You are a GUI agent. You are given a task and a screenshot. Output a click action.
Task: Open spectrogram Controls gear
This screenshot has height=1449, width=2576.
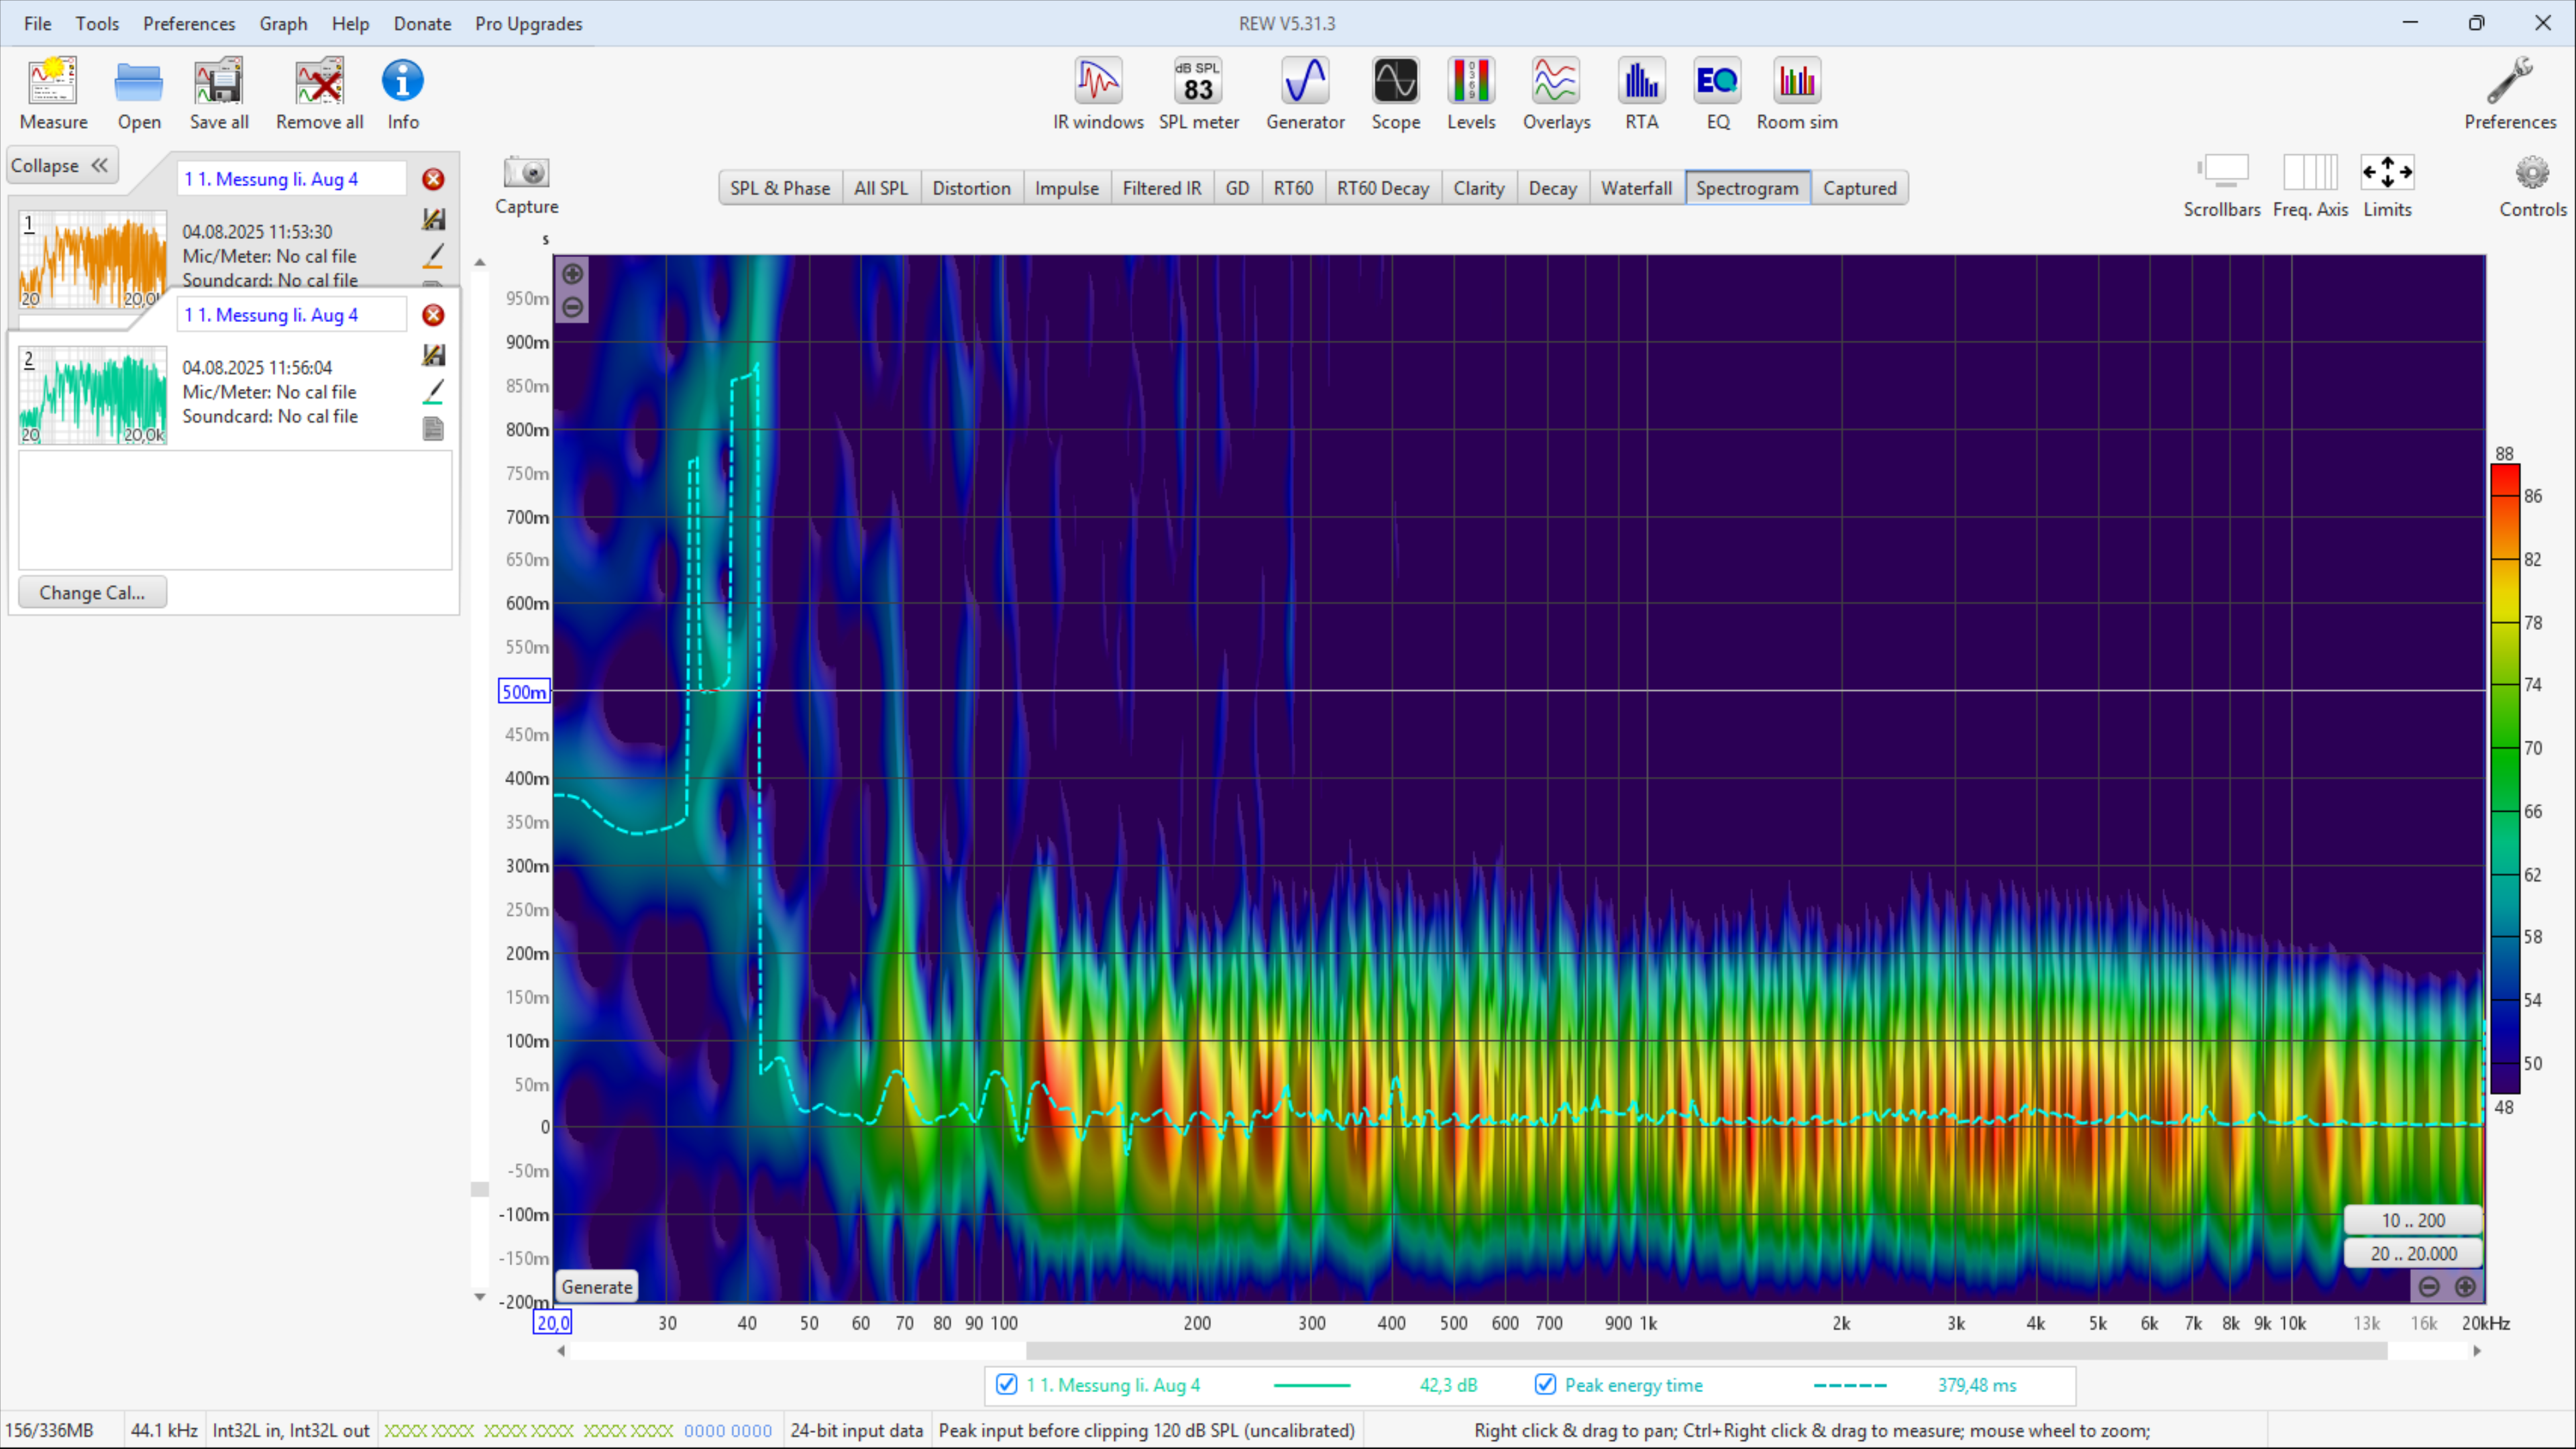[x=2532, y=186]
